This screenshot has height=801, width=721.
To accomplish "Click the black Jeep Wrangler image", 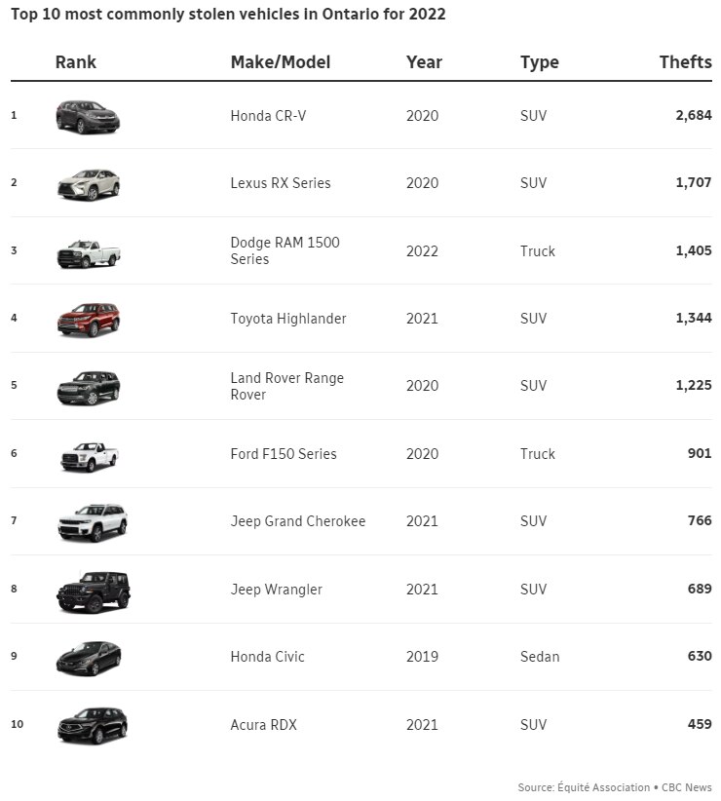I will [93, 591].
